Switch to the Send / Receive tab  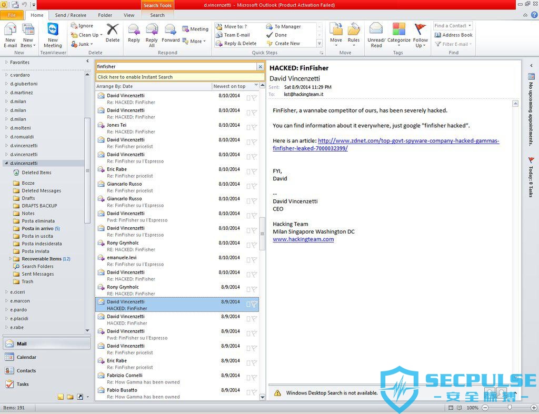coord(71,15)
